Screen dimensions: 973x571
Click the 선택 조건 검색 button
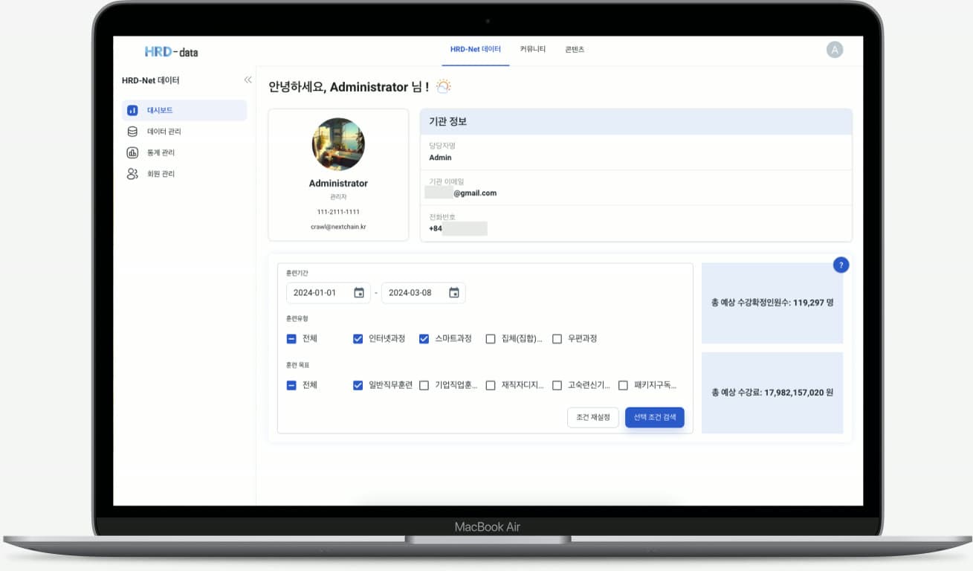click(x=655, y=418)
